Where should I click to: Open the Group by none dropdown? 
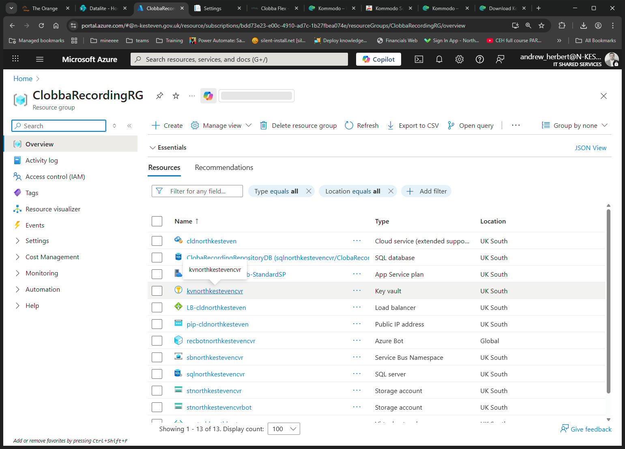coord(575,125)
